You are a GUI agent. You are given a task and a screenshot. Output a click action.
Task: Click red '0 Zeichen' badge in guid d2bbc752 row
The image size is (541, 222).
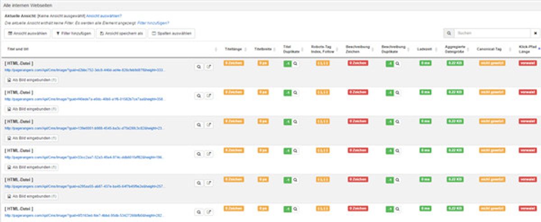pyautogui.click(x=358, y=63)
